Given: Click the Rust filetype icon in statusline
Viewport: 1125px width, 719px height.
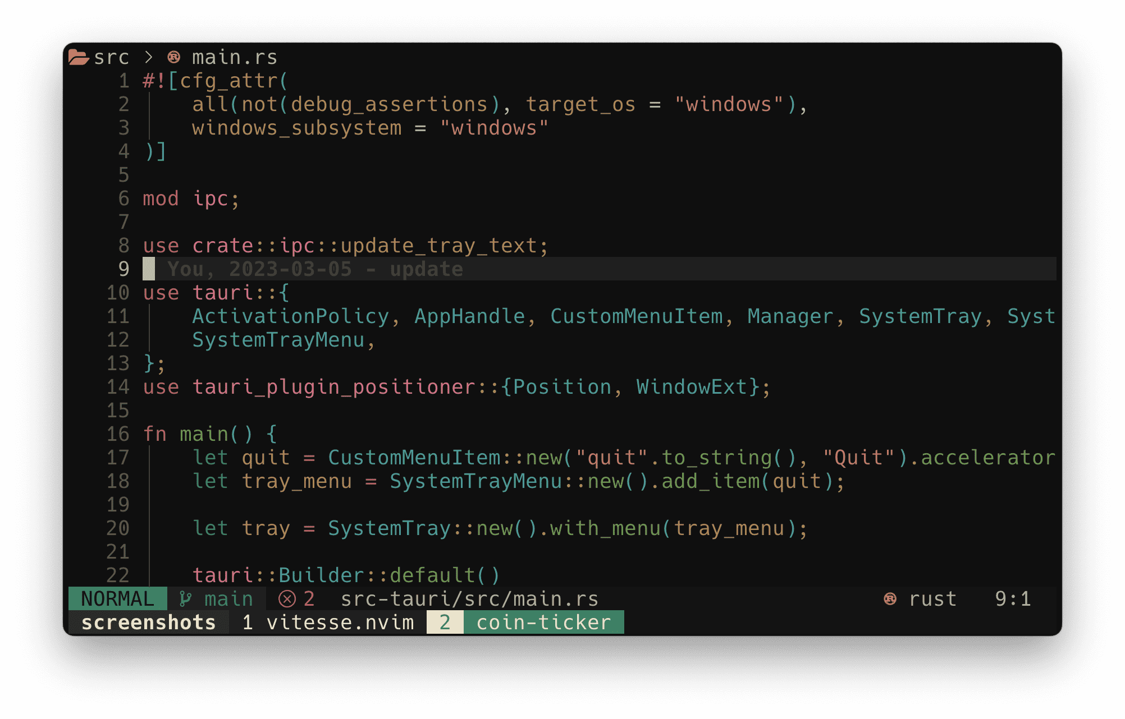Looking at the screenshot, I should point(890,599).
